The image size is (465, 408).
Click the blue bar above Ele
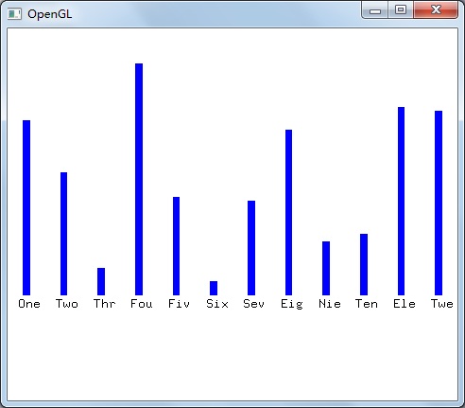click(401, 201)
